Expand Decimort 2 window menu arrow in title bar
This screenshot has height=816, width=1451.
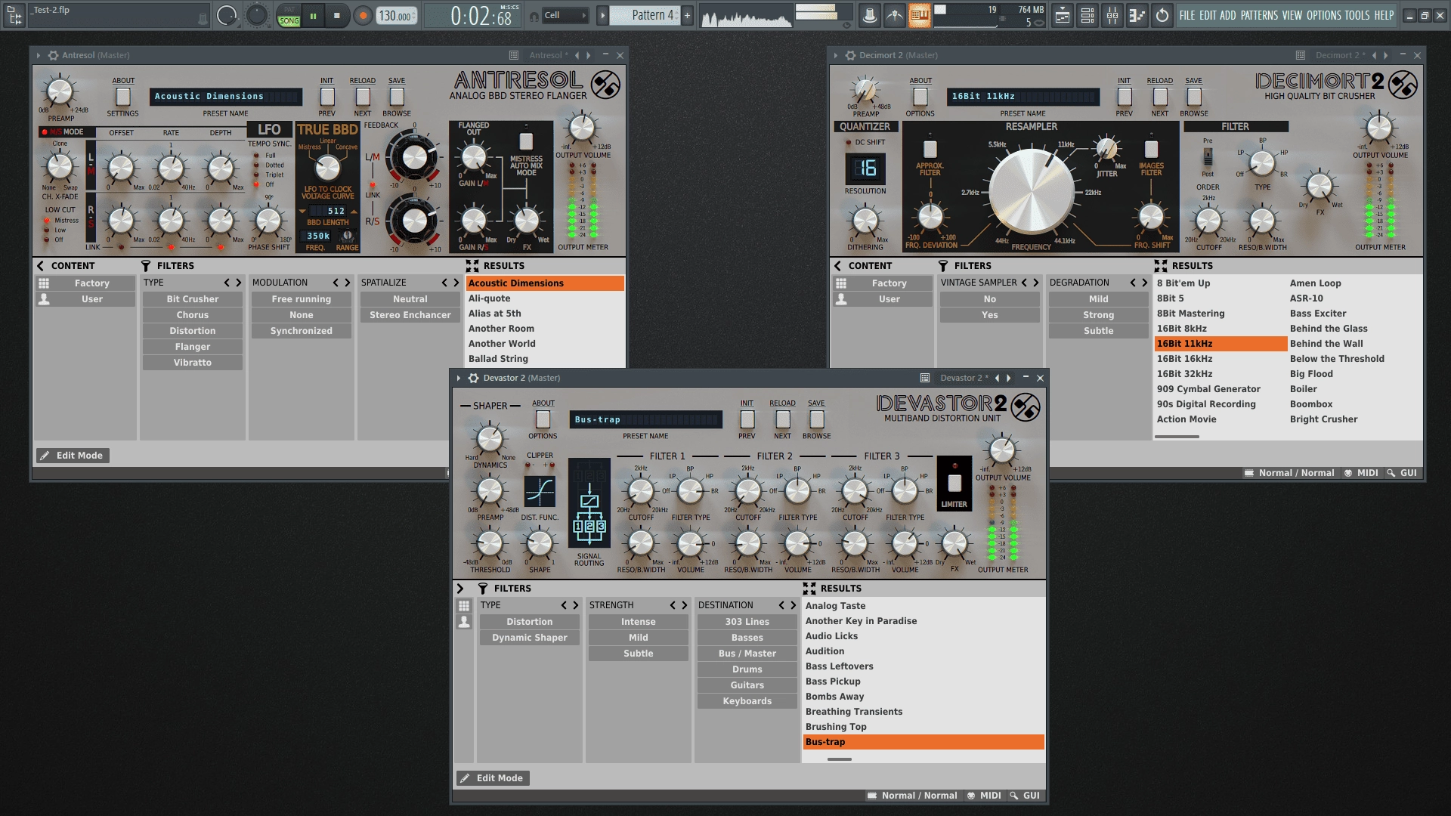coord(836,55)
